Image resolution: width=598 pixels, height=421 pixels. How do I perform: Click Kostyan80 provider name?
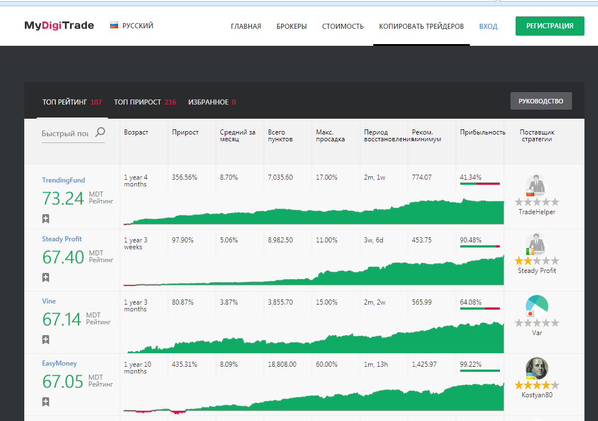536,395
